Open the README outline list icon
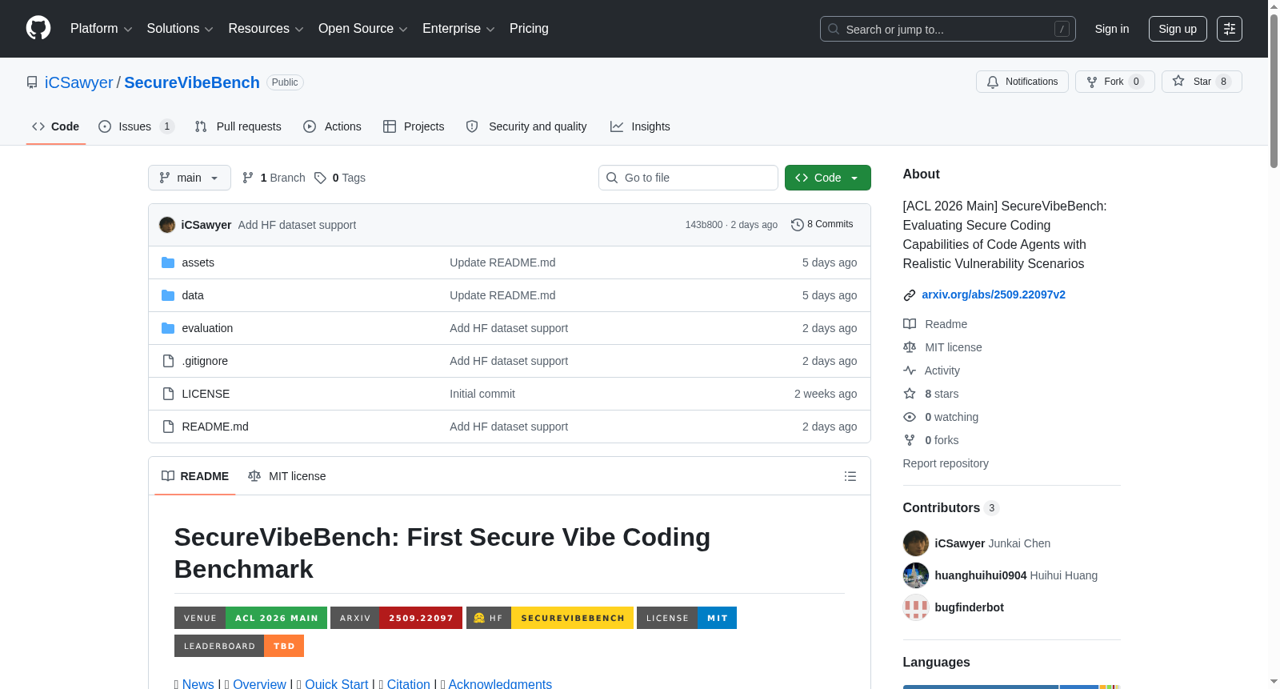 [850, 476]
